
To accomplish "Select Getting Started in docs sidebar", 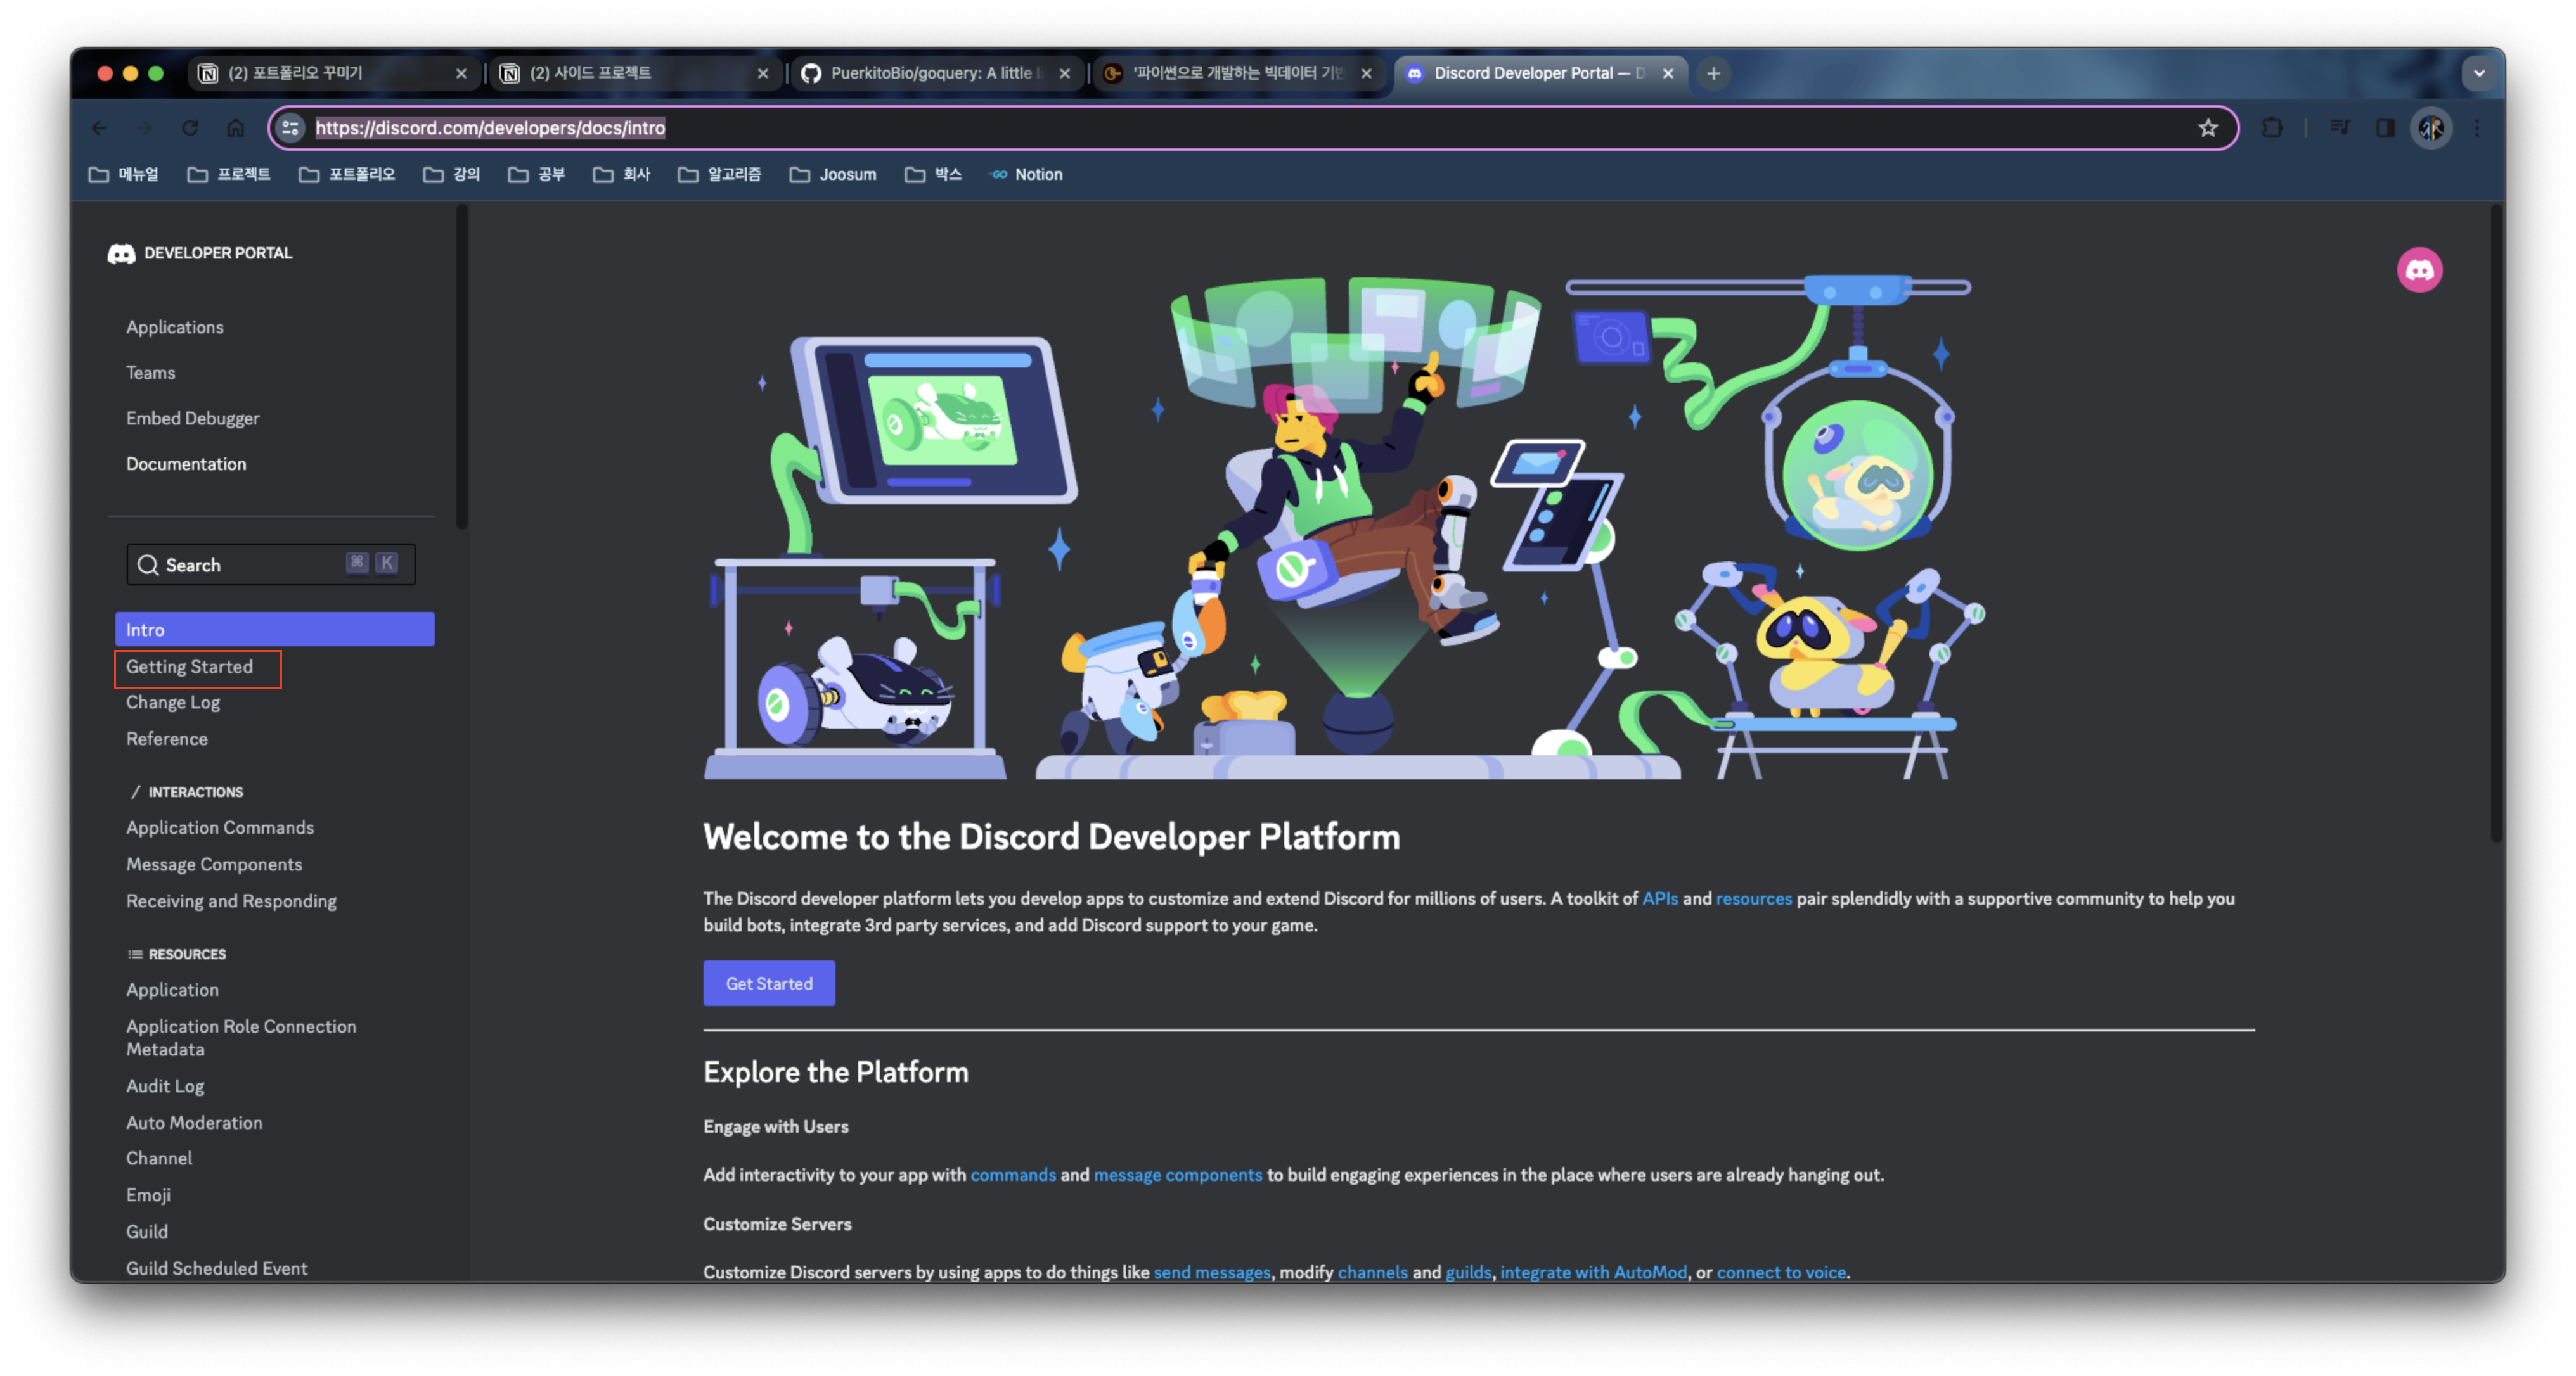I will click(190, 666).
